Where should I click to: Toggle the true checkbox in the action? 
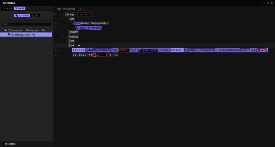click(259, 50)
